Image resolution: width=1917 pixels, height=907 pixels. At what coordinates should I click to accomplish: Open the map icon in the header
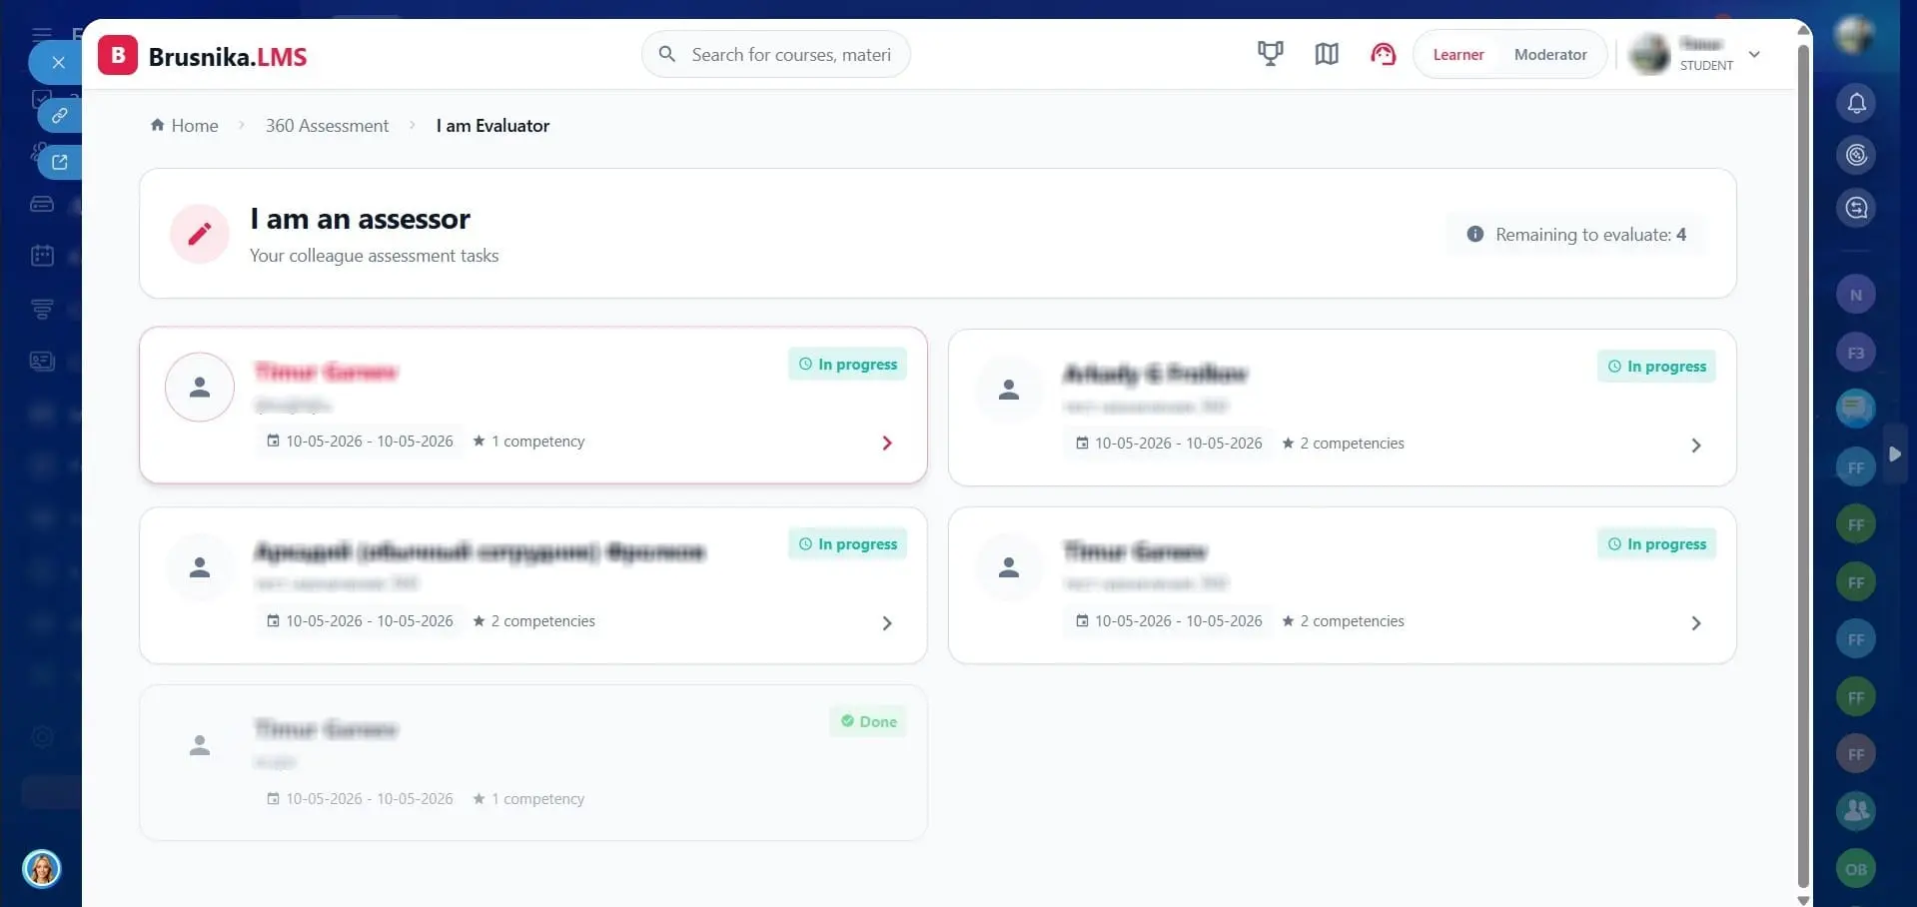pos(1327,54)
